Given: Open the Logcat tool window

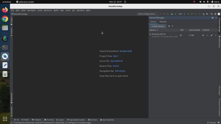Looking at the screenshot, I should click(x=60, y=120).
